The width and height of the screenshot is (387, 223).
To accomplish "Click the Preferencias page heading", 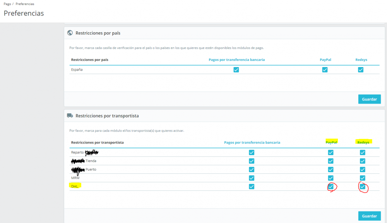I will pyautogui.click(x=24, y=13).
